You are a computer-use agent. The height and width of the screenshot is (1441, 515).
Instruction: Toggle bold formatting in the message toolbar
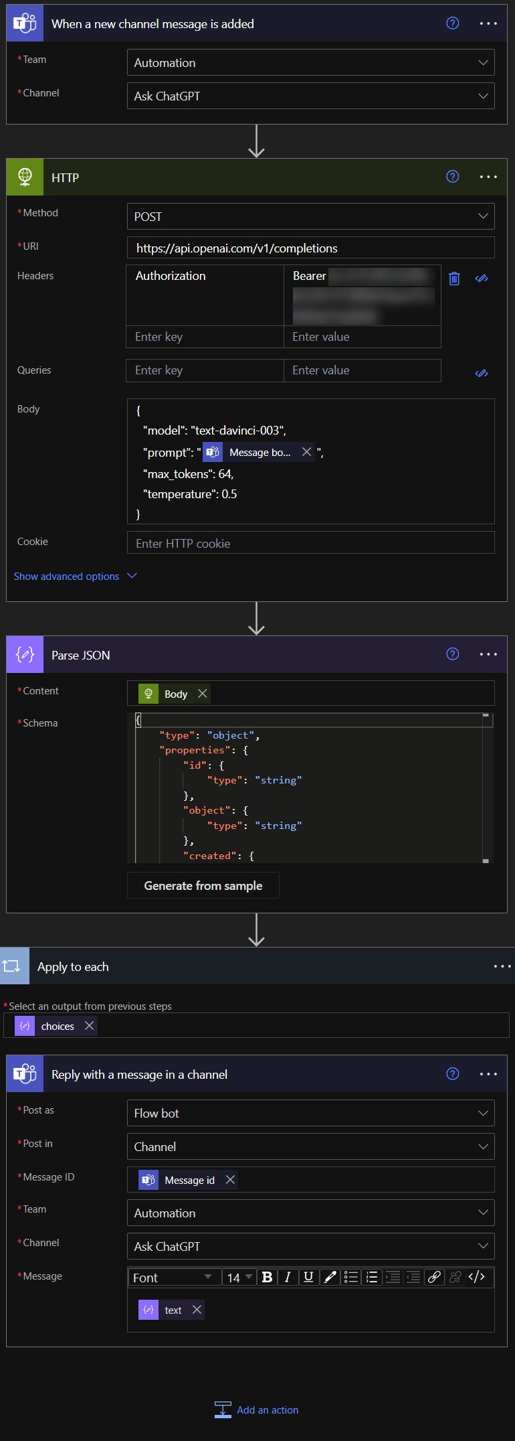(x=267, y=1277)
